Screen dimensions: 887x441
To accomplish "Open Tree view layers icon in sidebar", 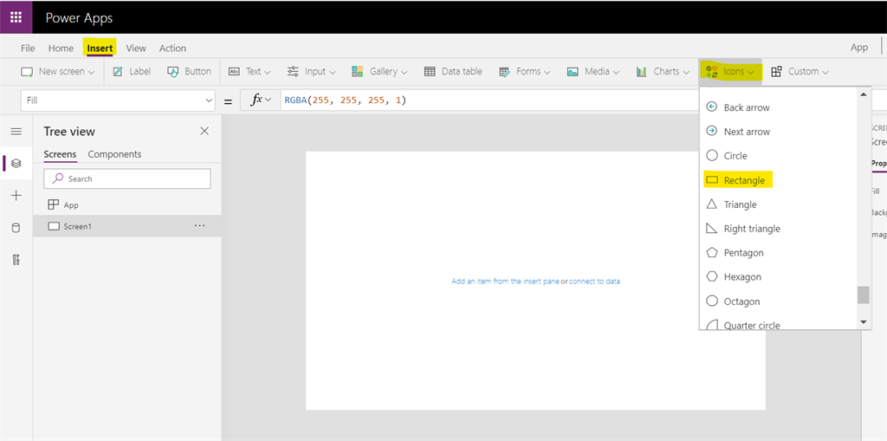I will pyautogui.click(x=16, y=164).
